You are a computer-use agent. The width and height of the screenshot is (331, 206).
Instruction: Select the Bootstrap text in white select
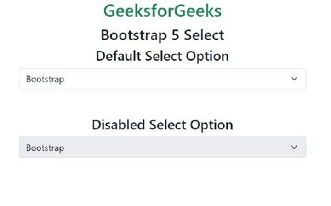[x=45, y=80]
